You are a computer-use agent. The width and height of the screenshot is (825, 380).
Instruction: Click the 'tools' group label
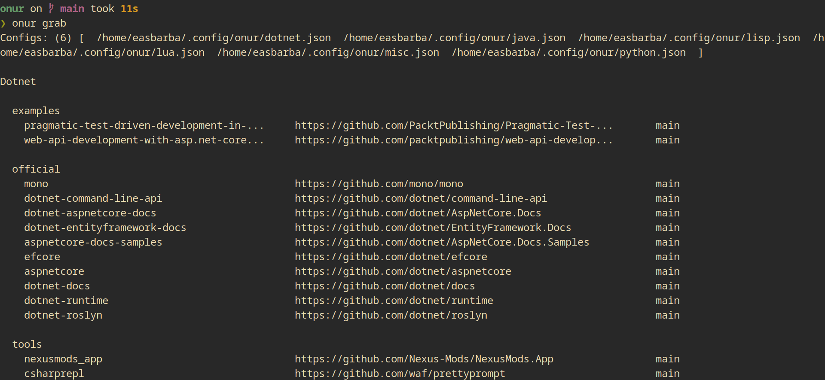[27, 344]
